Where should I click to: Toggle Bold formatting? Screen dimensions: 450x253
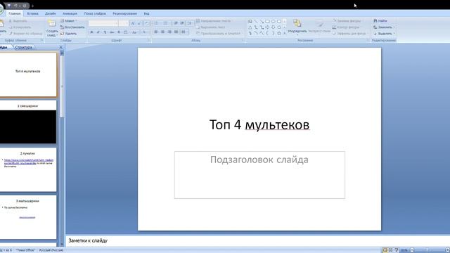[92, 32]
